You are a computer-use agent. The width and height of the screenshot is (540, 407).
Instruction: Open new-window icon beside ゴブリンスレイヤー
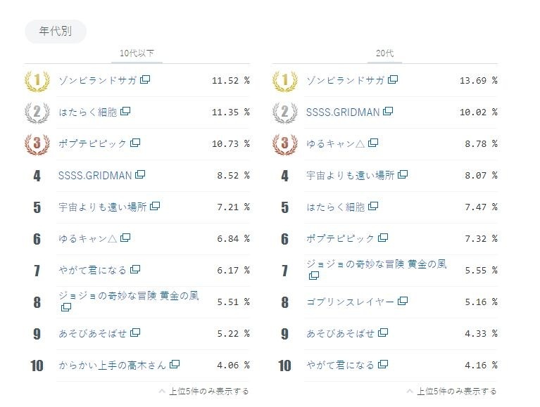point(403,301)
